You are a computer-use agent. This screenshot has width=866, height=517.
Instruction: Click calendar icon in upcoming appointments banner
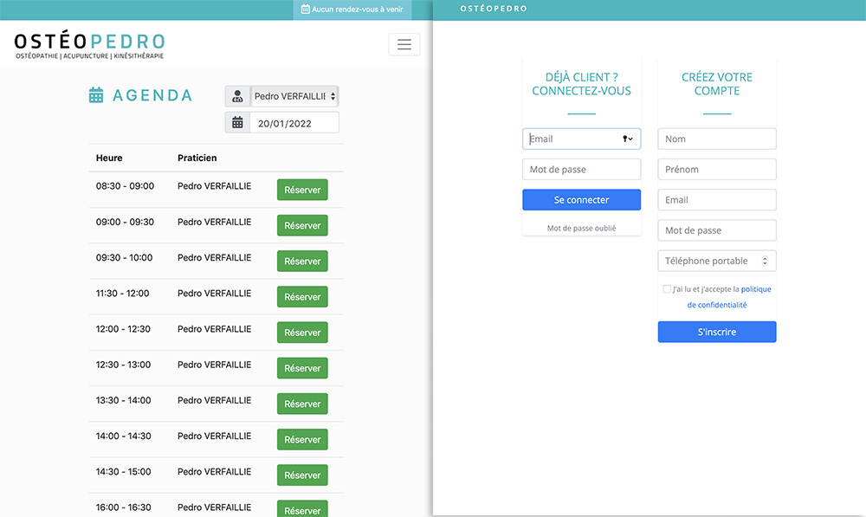click(305, 10)
